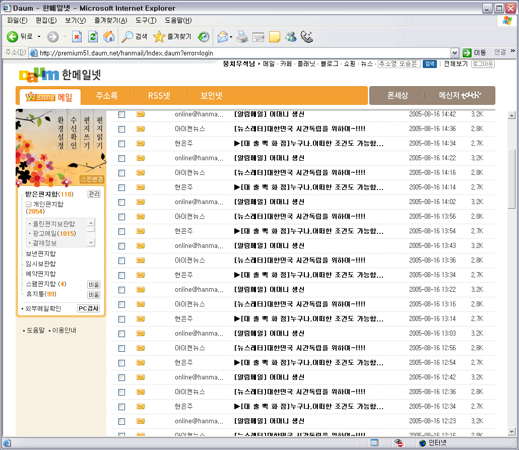519x450 pixels.
Task: Stop page loading with the red X icon
Action: coord(77,37)
